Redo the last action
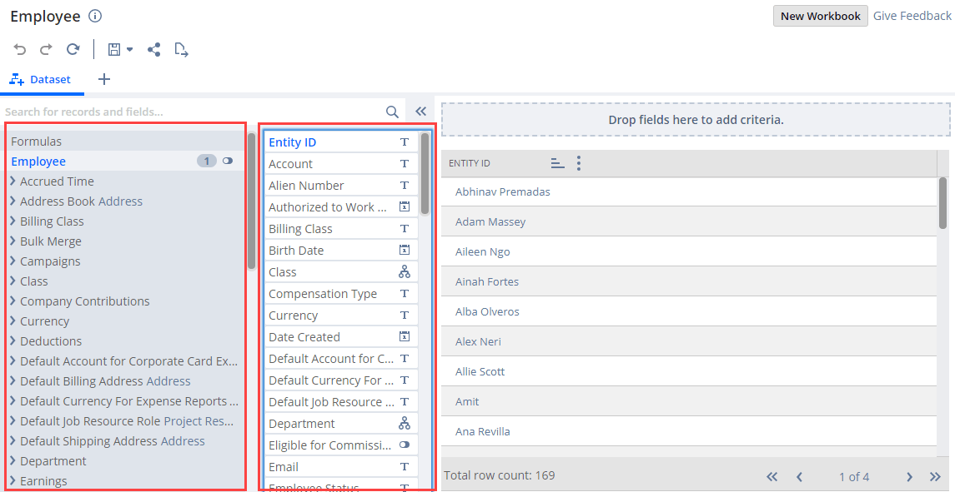This screenshot has width=955, height=492. [x=46, y=49]
